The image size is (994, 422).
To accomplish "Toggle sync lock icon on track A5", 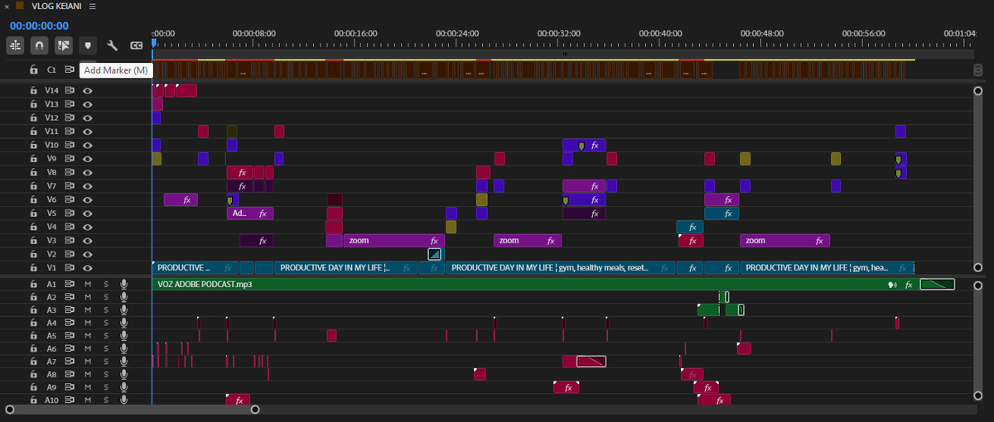I will coord(70,336).
